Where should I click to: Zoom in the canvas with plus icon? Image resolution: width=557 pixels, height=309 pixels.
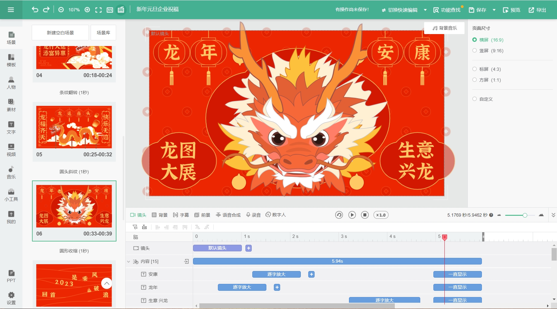point(87,10)
